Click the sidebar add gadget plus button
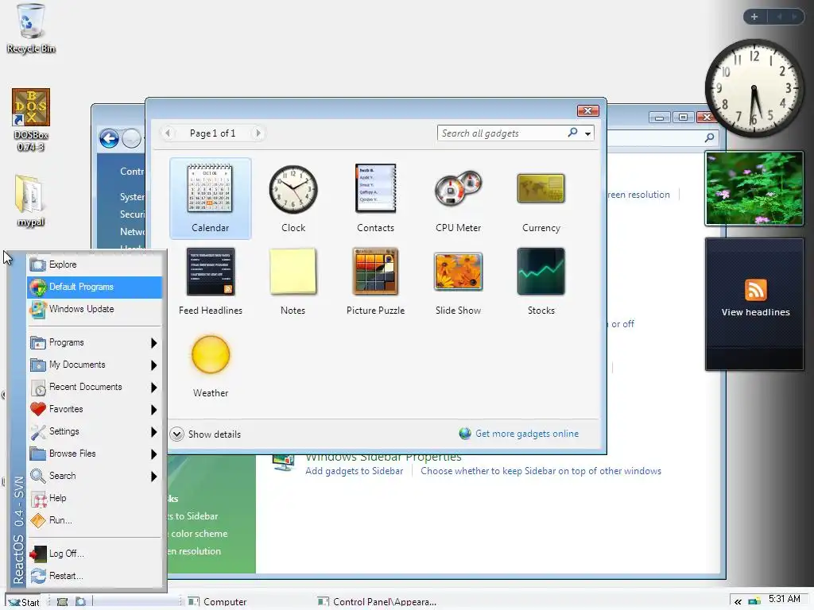The image size is (814, 610). coord(754,17)
